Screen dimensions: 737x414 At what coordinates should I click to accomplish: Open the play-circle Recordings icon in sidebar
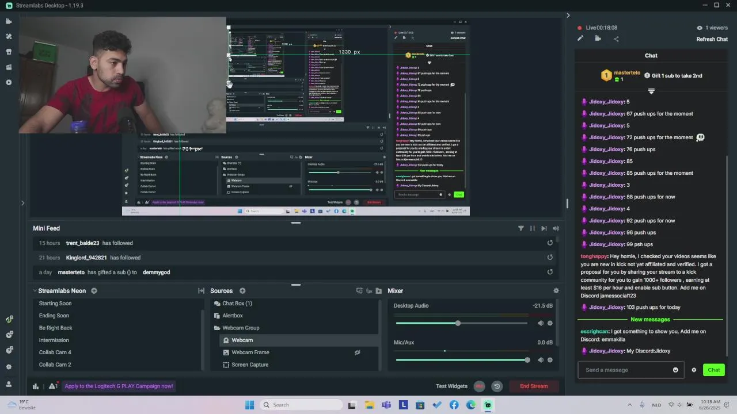point(9,82)
